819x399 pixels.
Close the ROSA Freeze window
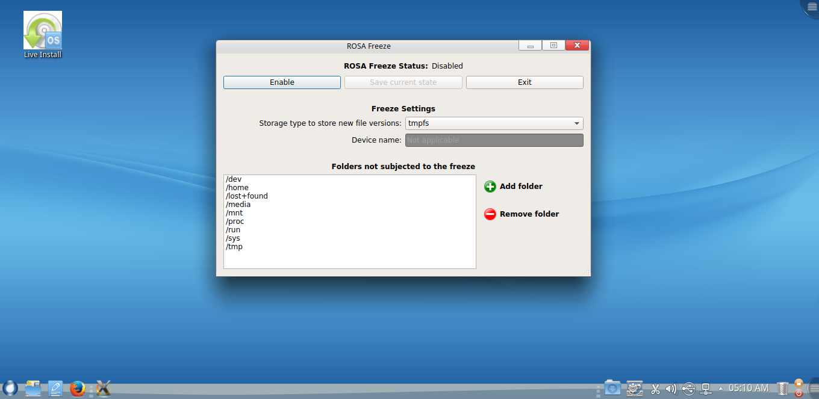click(577, 46)
